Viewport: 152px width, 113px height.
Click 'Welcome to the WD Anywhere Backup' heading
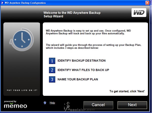click(72, 14)
